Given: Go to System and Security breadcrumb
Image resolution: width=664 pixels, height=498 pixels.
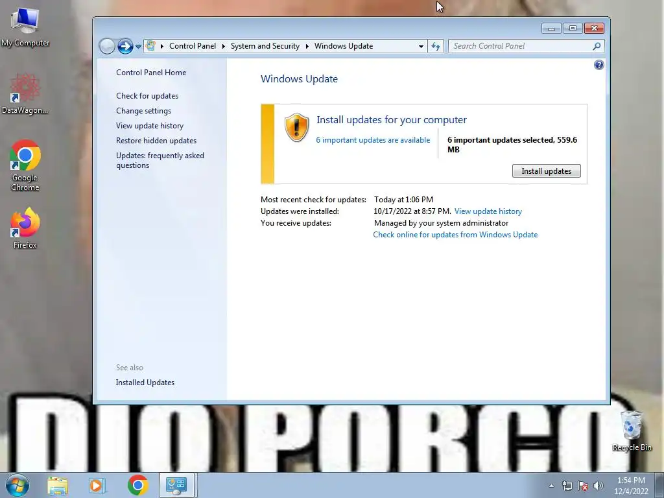Looking at the screenshot, I should [265, 46].
